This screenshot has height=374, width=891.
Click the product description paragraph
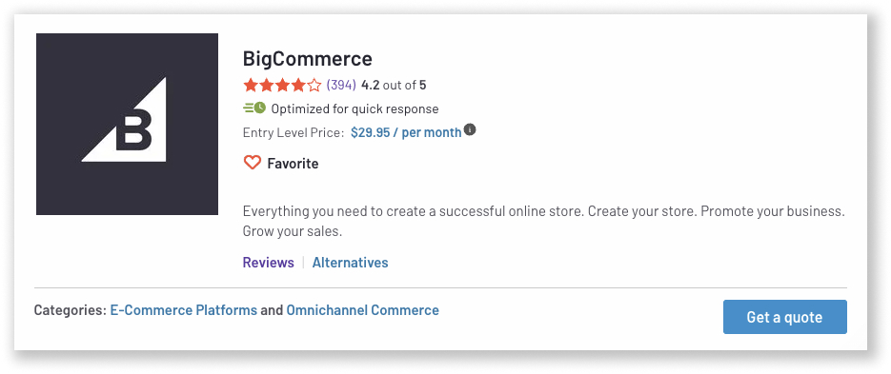click(x=544, y=222)
